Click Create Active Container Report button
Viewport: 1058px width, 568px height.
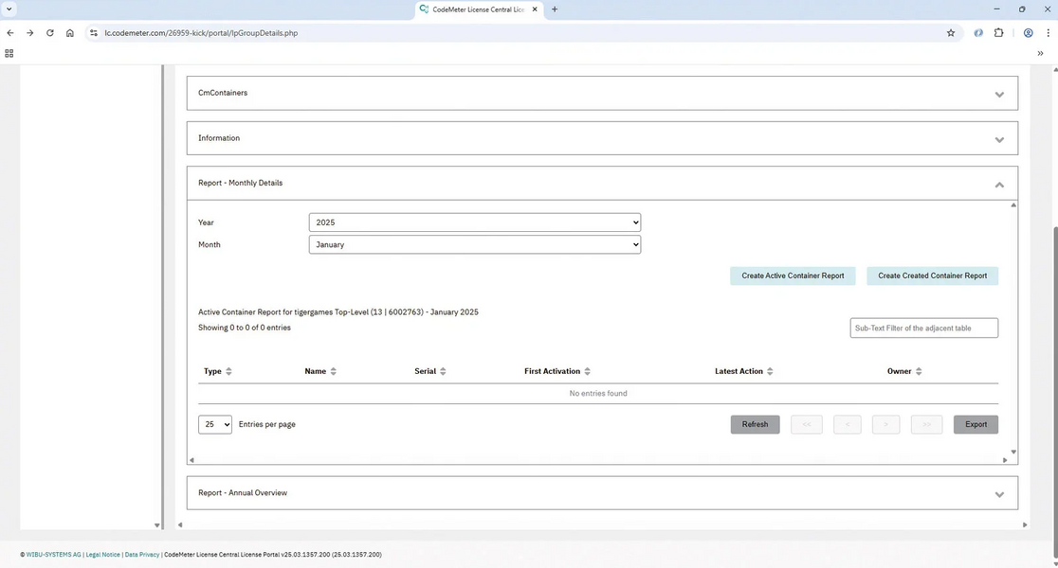(793, 275)
